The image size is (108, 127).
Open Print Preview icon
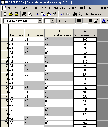tap(30, 14)
